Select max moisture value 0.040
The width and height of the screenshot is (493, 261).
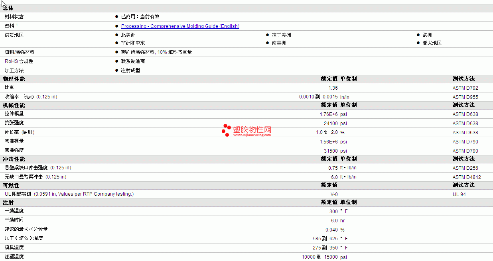pos(332,230)
